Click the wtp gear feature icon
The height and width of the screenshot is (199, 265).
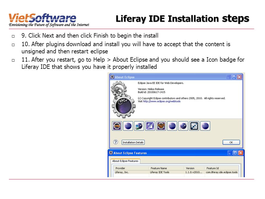pyautogui.click(x=117, y=126)
